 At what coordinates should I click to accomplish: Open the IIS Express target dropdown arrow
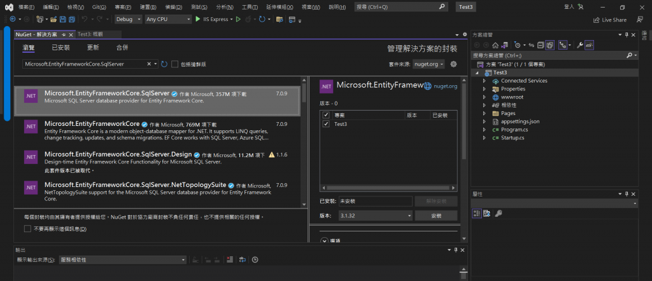pos(232,20)
